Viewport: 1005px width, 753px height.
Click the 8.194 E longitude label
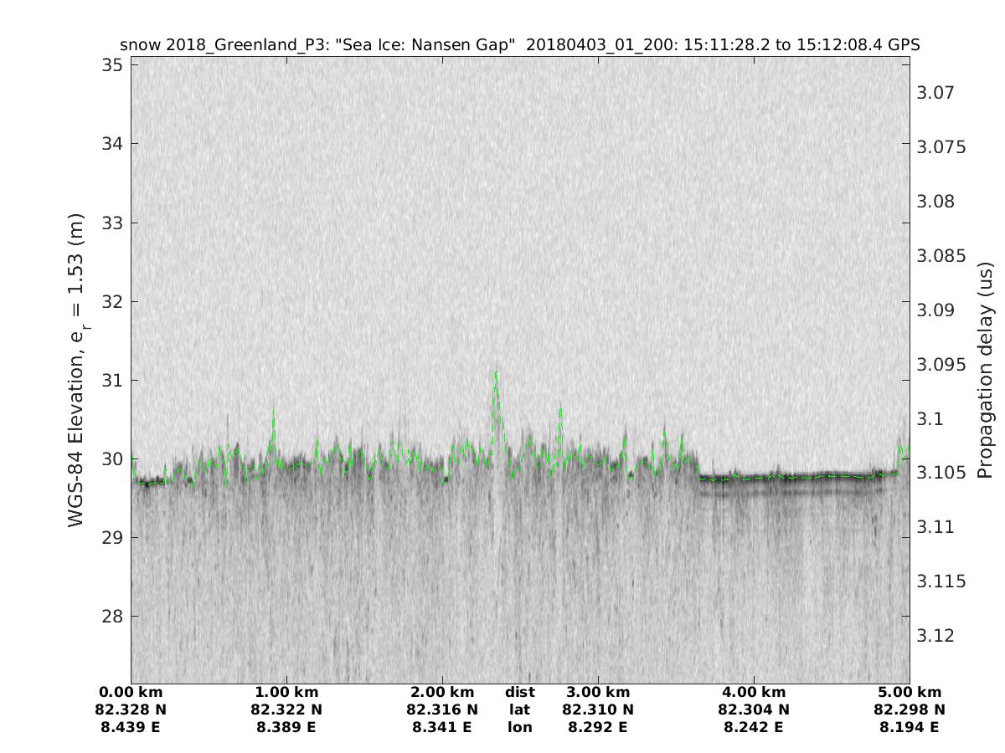(x=909, y=728)
